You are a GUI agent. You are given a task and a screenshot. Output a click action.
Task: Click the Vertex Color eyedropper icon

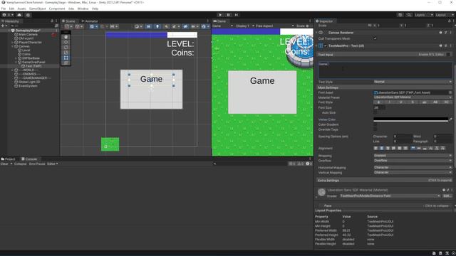[x=451, y=119]
